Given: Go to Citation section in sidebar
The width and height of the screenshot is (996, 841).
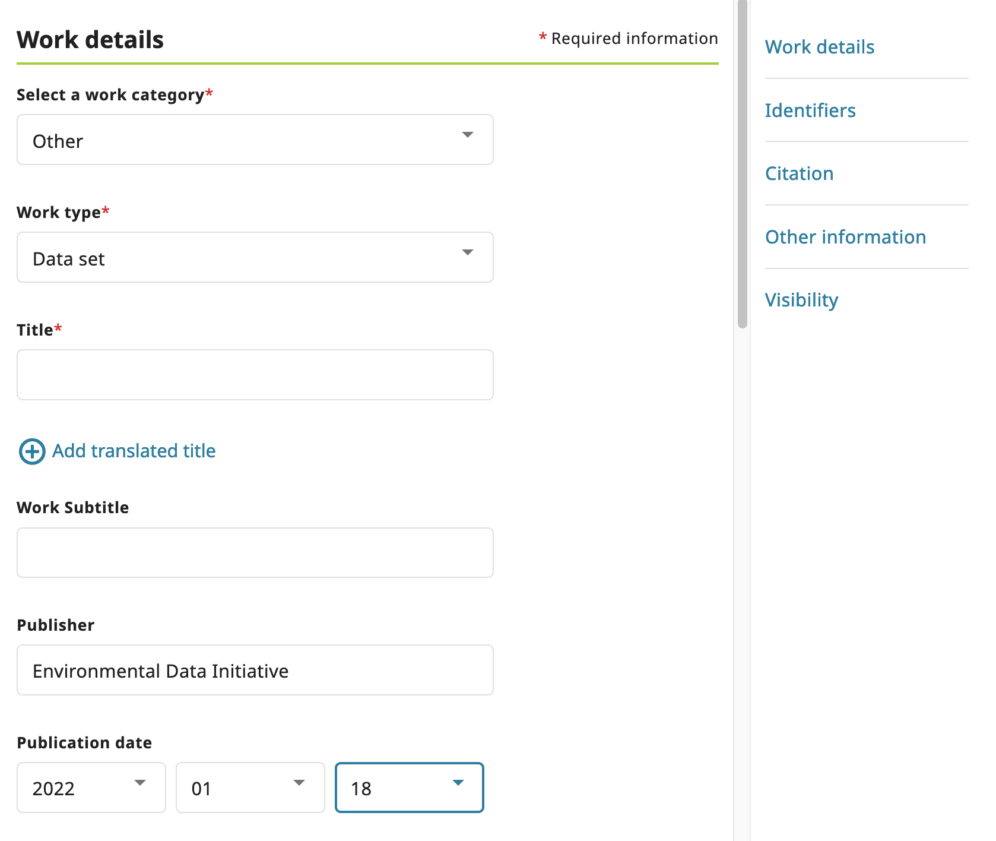Looking at the screenshot, I should pos(799,173).
